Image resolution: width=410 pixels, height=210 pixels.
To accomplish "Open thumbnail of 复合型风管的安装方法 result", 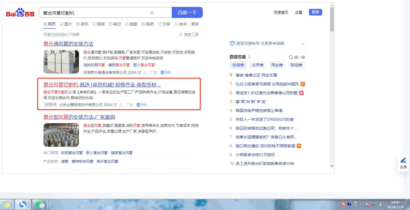I will [61, 135].
